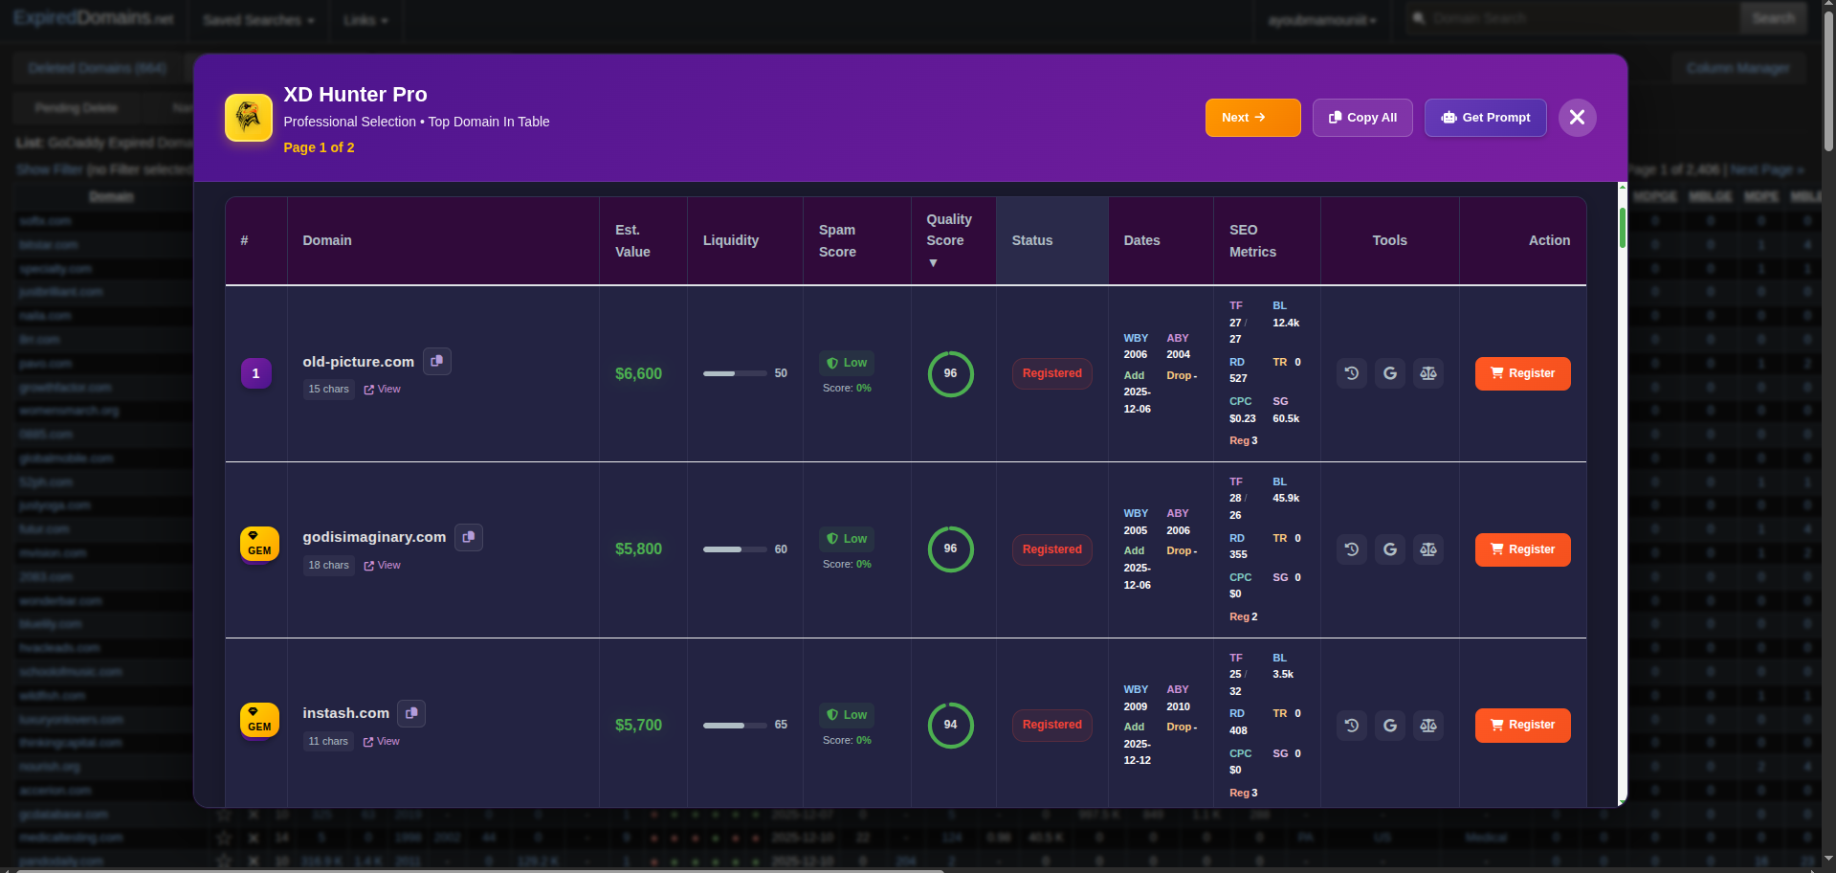Image resolution: width=1836 pixels, height=873 pixels.
Task: Copy the instash.com domain name
Action: coord(411,713)
